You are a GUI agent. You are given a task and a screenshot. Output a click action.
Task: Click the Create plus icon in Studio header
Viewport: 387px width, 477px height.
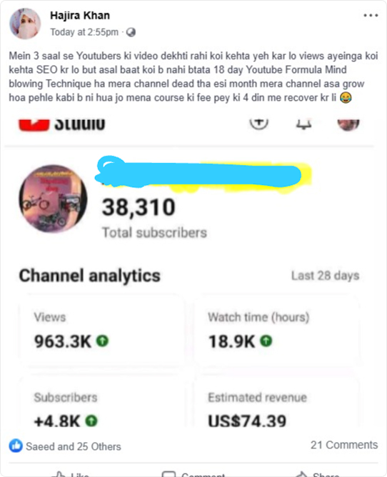point(259,123)
